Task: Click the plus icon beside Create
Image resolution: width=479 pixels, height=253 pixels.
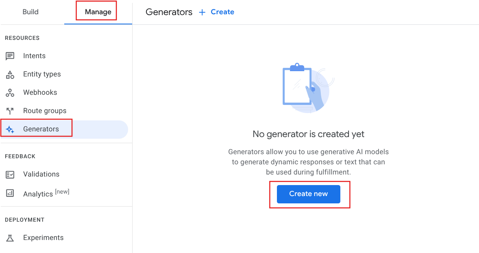Action: point(202,12)
